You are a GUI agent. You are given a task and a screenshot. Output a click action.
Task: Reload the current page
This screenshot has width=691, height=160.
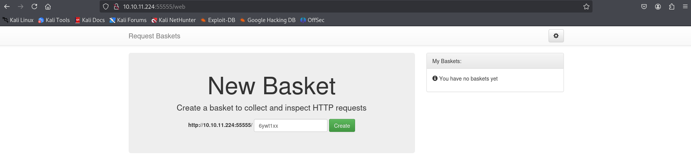pos(34,6)
